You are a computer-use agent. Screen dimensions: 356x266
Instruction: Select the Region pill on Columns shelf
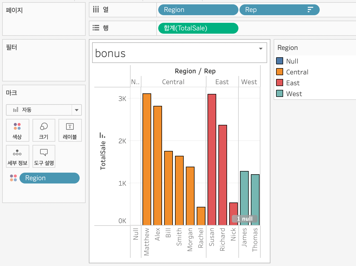[x=198, y=10]
